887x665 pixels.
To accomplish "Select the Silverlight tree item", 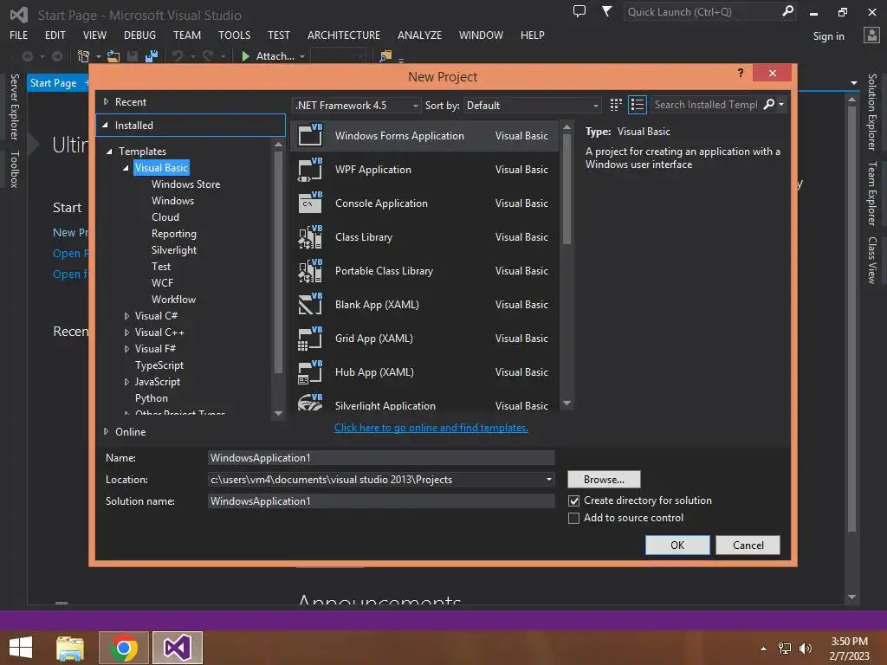I will [x=174, y=250].
